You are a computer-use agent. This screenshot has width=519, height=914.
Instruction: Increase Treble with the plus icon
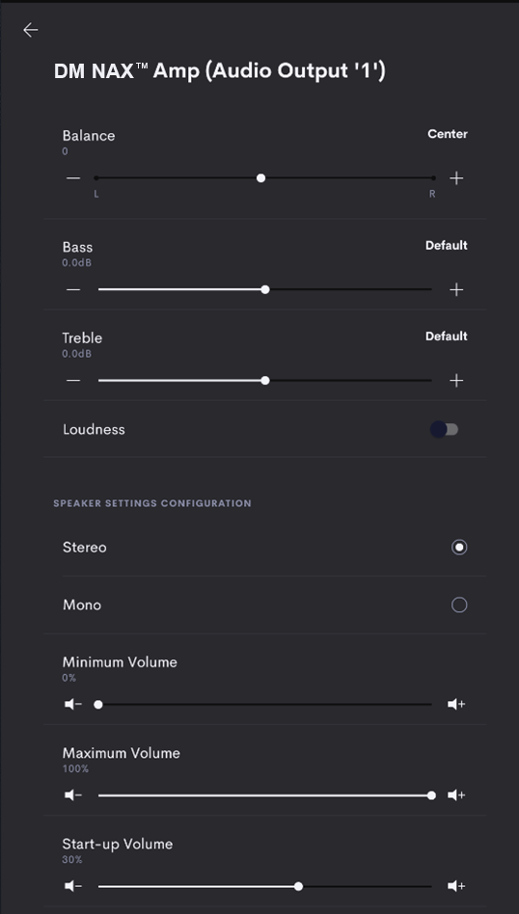[x=456, y=381]
